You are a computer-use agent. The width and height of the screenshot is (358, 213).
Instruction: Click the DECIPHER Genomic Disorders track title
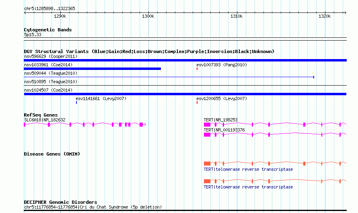pos(60,202)
